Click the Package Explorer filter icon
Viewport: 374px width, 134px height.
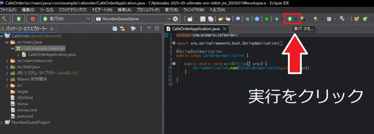[133, 29]
